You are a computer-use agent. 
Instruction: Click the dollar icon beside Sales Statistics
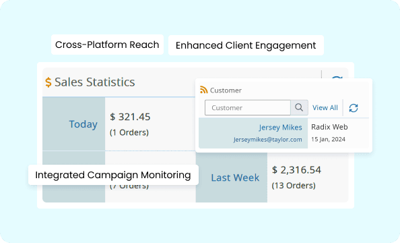click(x=48, y=82)
